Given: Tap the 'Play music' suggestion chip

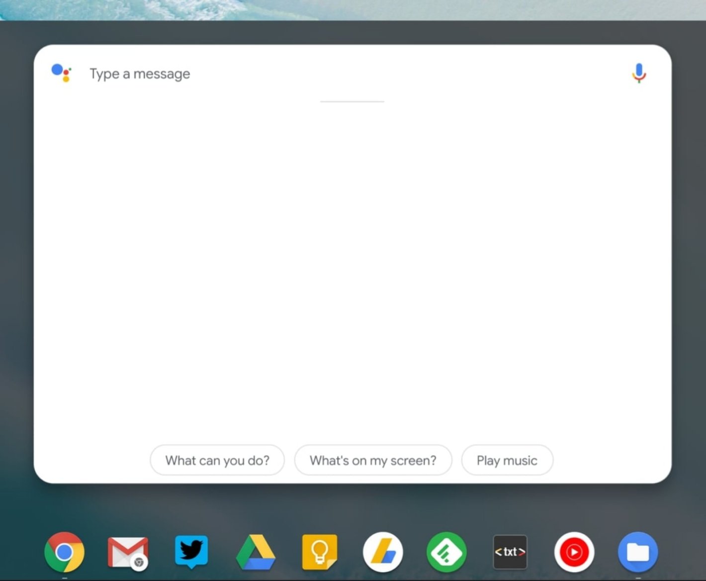Looking at the screenshot, I should click(507, 460).
